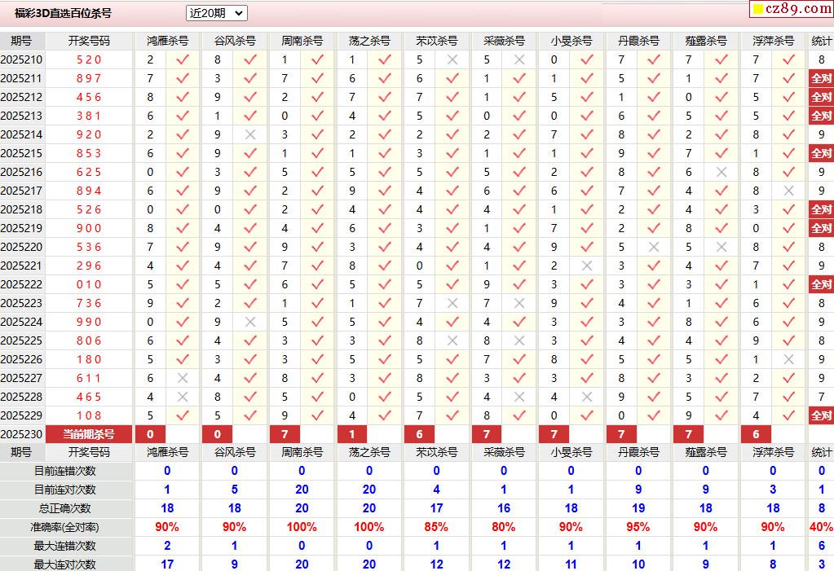Click the 目前连错次数 row label
Viewport: 834px width, 571px height.
pos(65,471)
